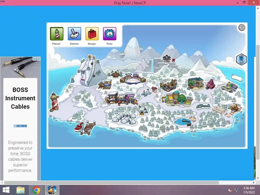Go to the Iceberg

237,78
